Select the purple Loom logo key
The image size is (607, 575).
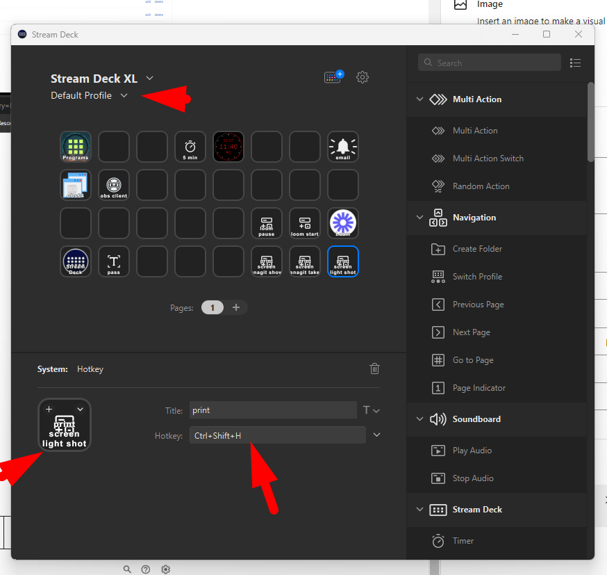point(343,223)
